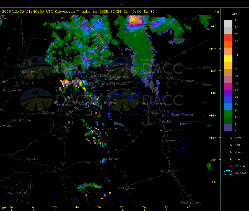Click the Lag.Llancanelo map label
Screen dimensions: 249x211
(x=17, y=193)
